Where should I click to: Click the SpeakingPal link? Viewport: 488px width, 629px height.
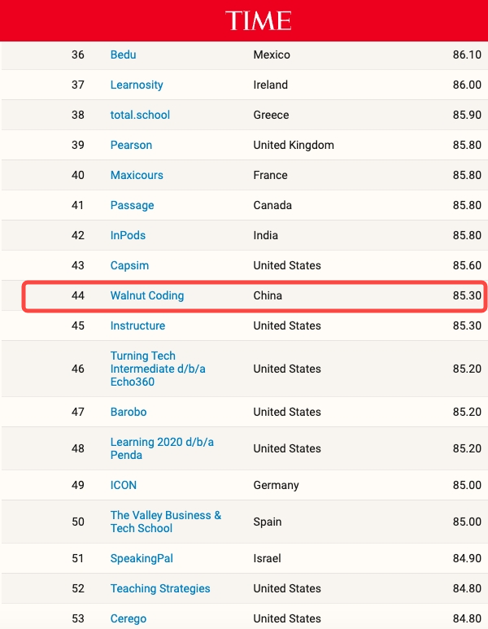[142, 558]
